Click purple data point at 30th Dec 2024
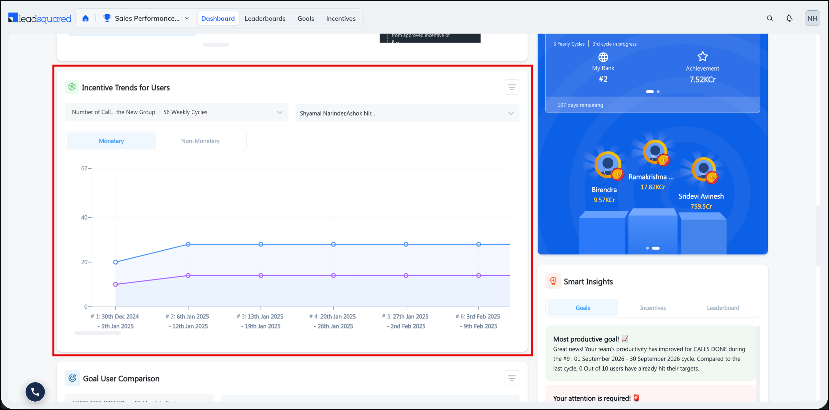 [116, 284]
